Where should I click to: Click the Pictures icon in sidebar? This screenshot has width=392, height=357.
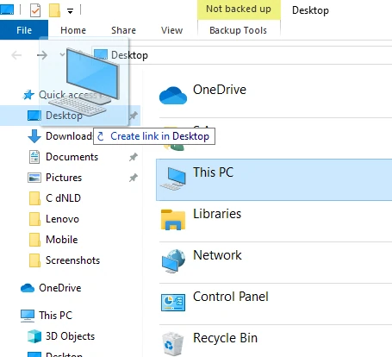point(34,178)
